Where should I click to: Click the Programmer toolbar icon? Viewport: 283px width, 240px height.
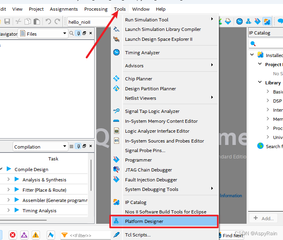coord(258,21)
